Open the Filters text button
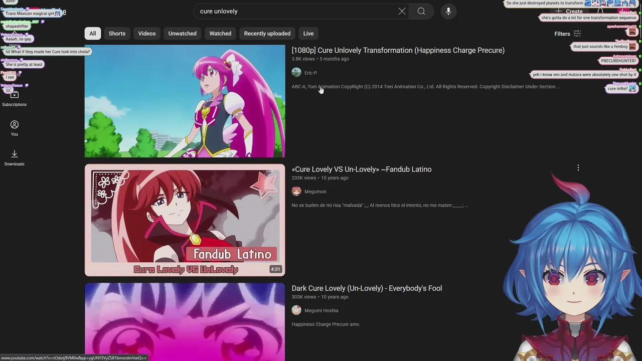 (x=562, y=34)
